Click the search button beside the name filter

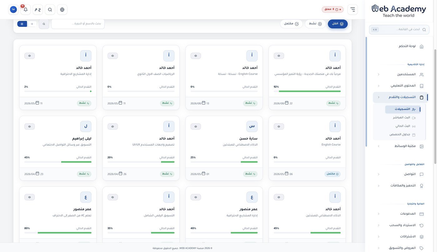(44, 24)
